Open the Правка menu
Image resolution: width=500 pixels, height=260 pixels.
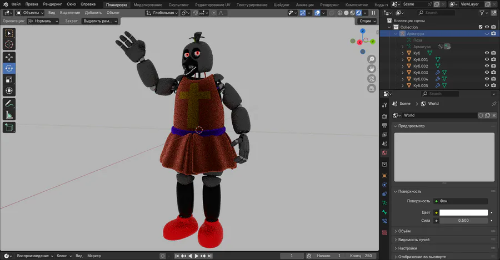[x=32, y=4]
